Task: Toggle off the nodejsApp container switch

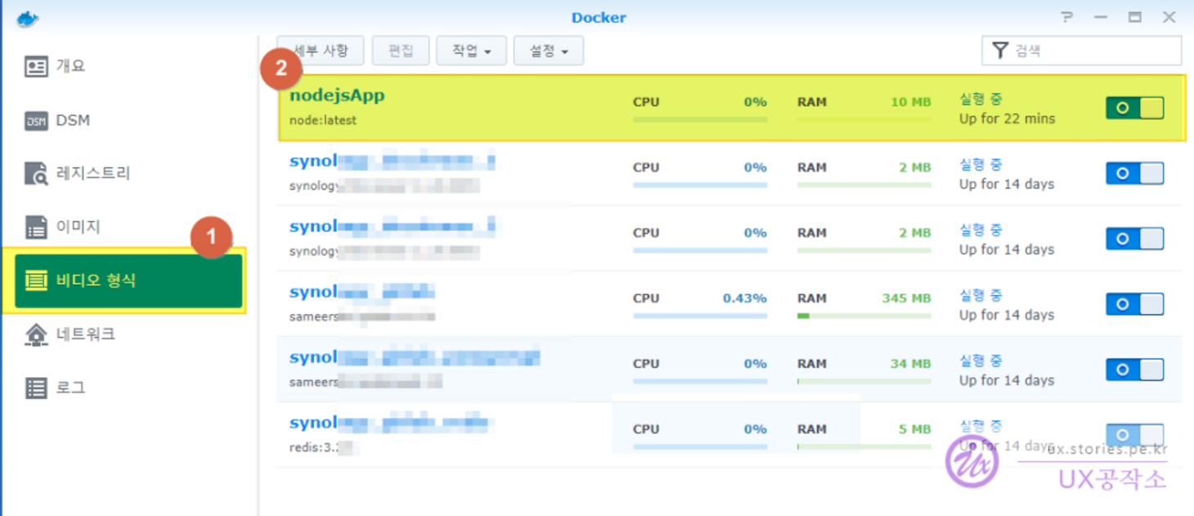Action: (1134, 108)
